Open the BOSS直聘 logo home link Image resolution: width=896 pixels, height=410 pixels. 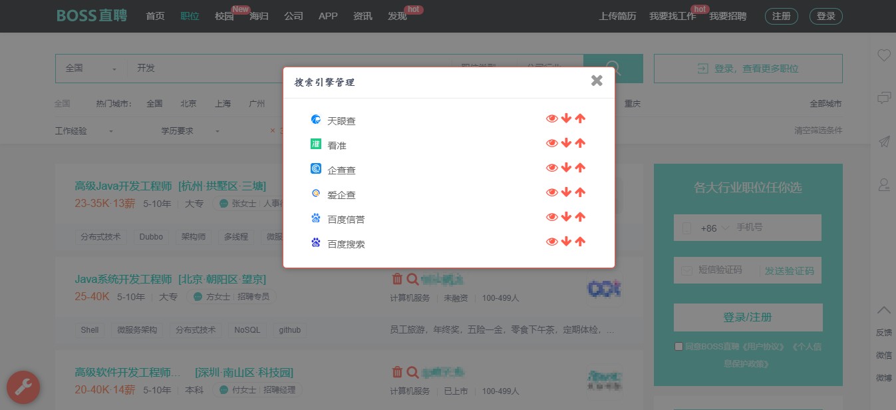[92, 16]
